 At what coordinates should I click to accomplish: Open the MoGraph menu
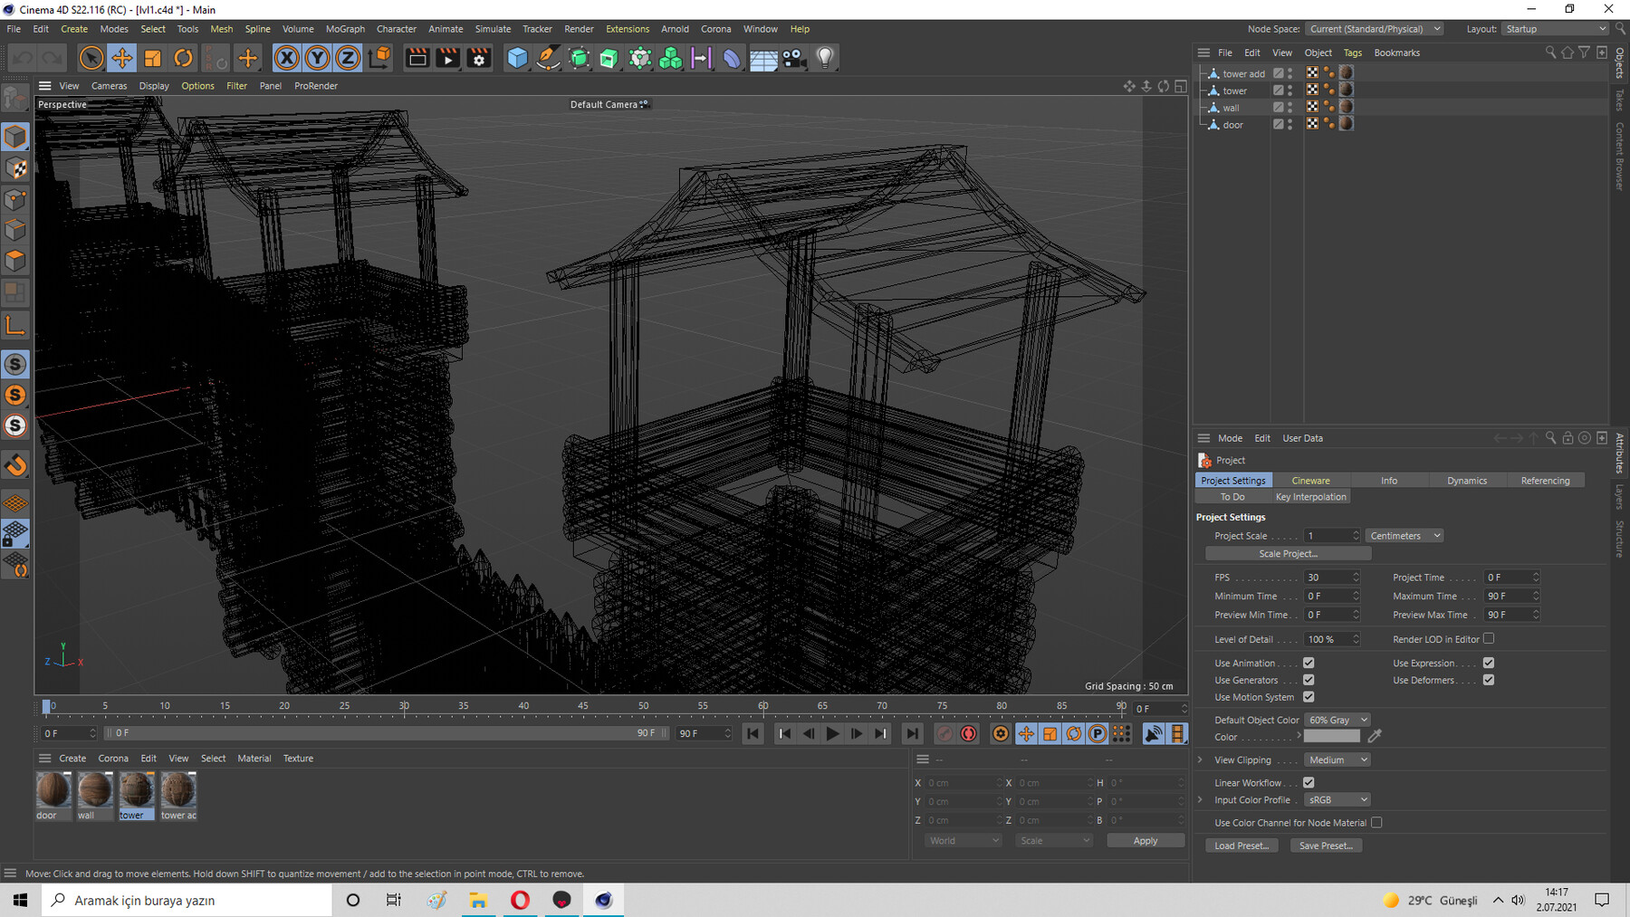(x=345, y=29)
